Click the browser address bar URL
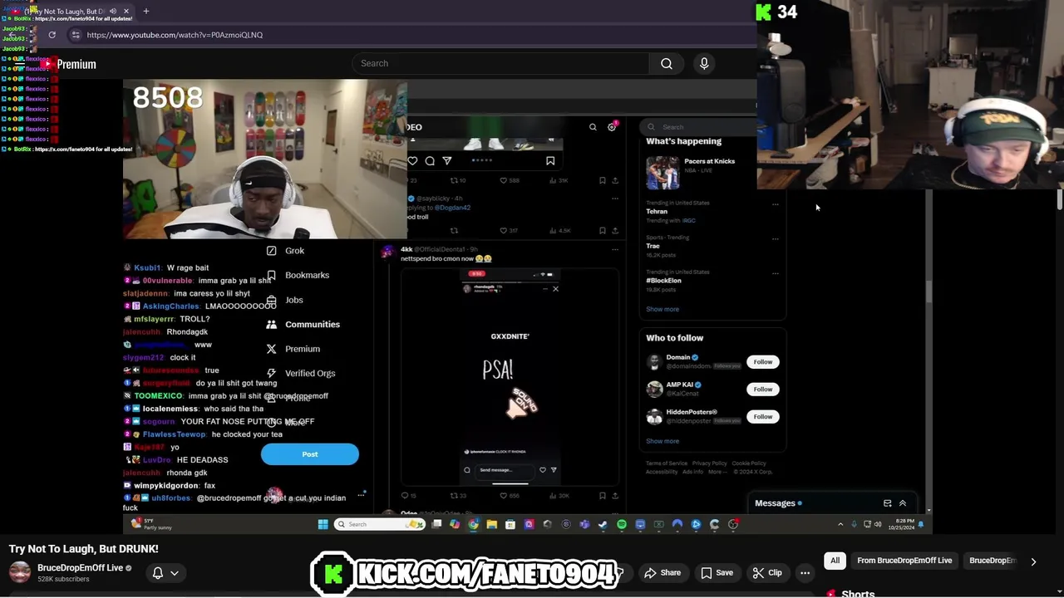1064x598 pixels. pos(175,35)
